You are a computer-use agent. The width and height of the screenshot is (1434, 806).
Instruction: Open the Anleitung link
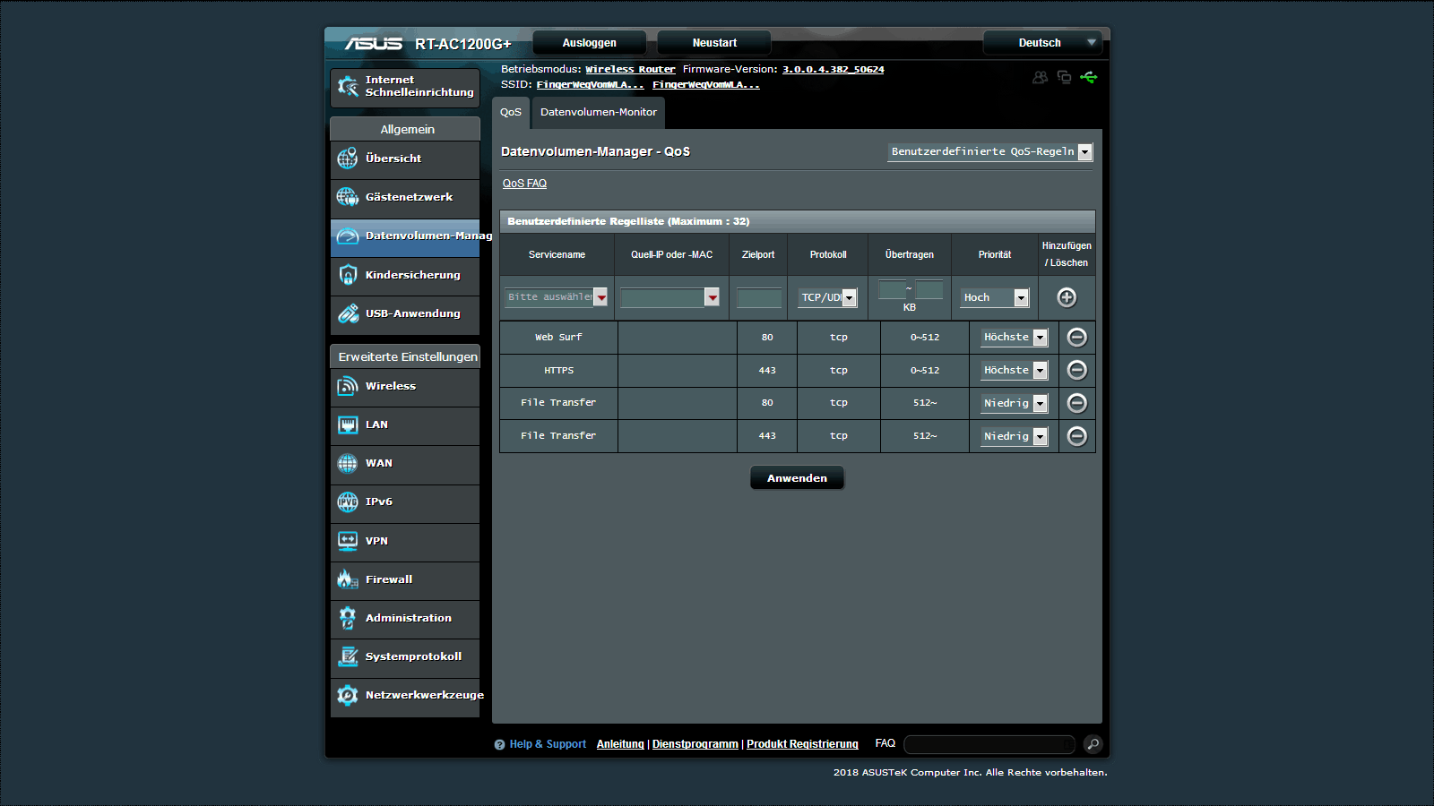620,744
